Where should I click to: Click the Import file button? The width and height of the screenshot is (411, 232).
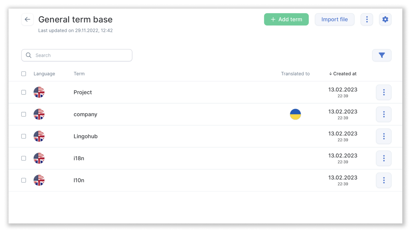tap(335, 20)
